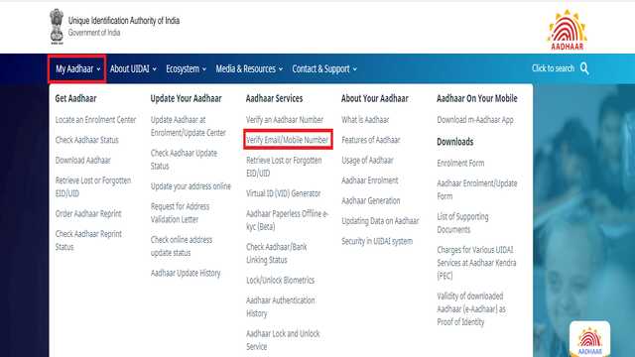Expand the About UIDAI dropdown
635x357 pixels.
[133, 68]
